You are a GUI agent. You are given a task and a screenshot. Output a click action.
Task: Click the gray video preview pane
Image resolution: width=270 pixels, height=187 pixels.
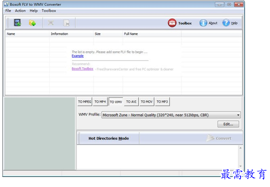pyautogui.click(x=40, y=134)
